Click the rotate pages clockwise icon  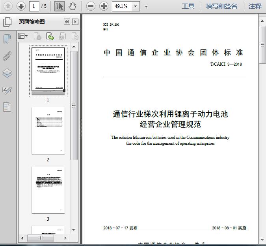[75, 36]
